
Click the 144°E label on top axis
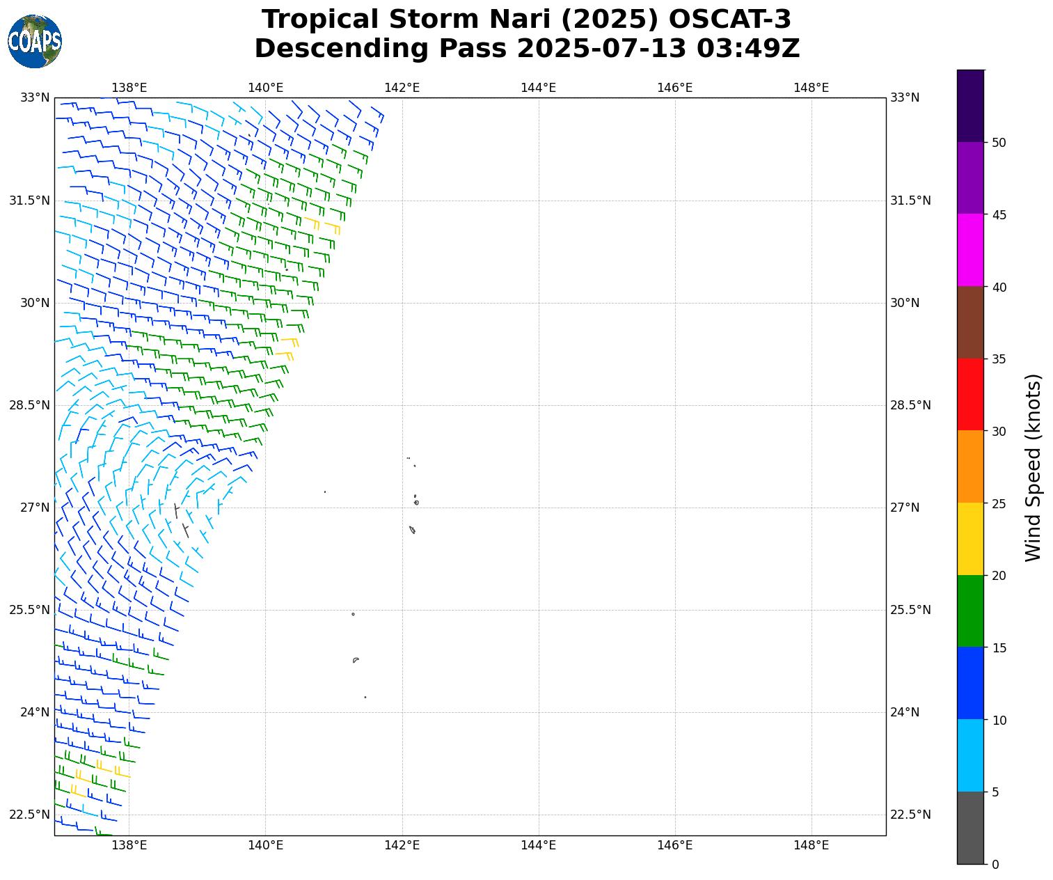point(538,88)
